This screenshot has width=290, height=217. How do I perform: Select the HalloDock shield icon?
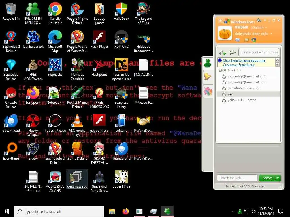(121, 12)
